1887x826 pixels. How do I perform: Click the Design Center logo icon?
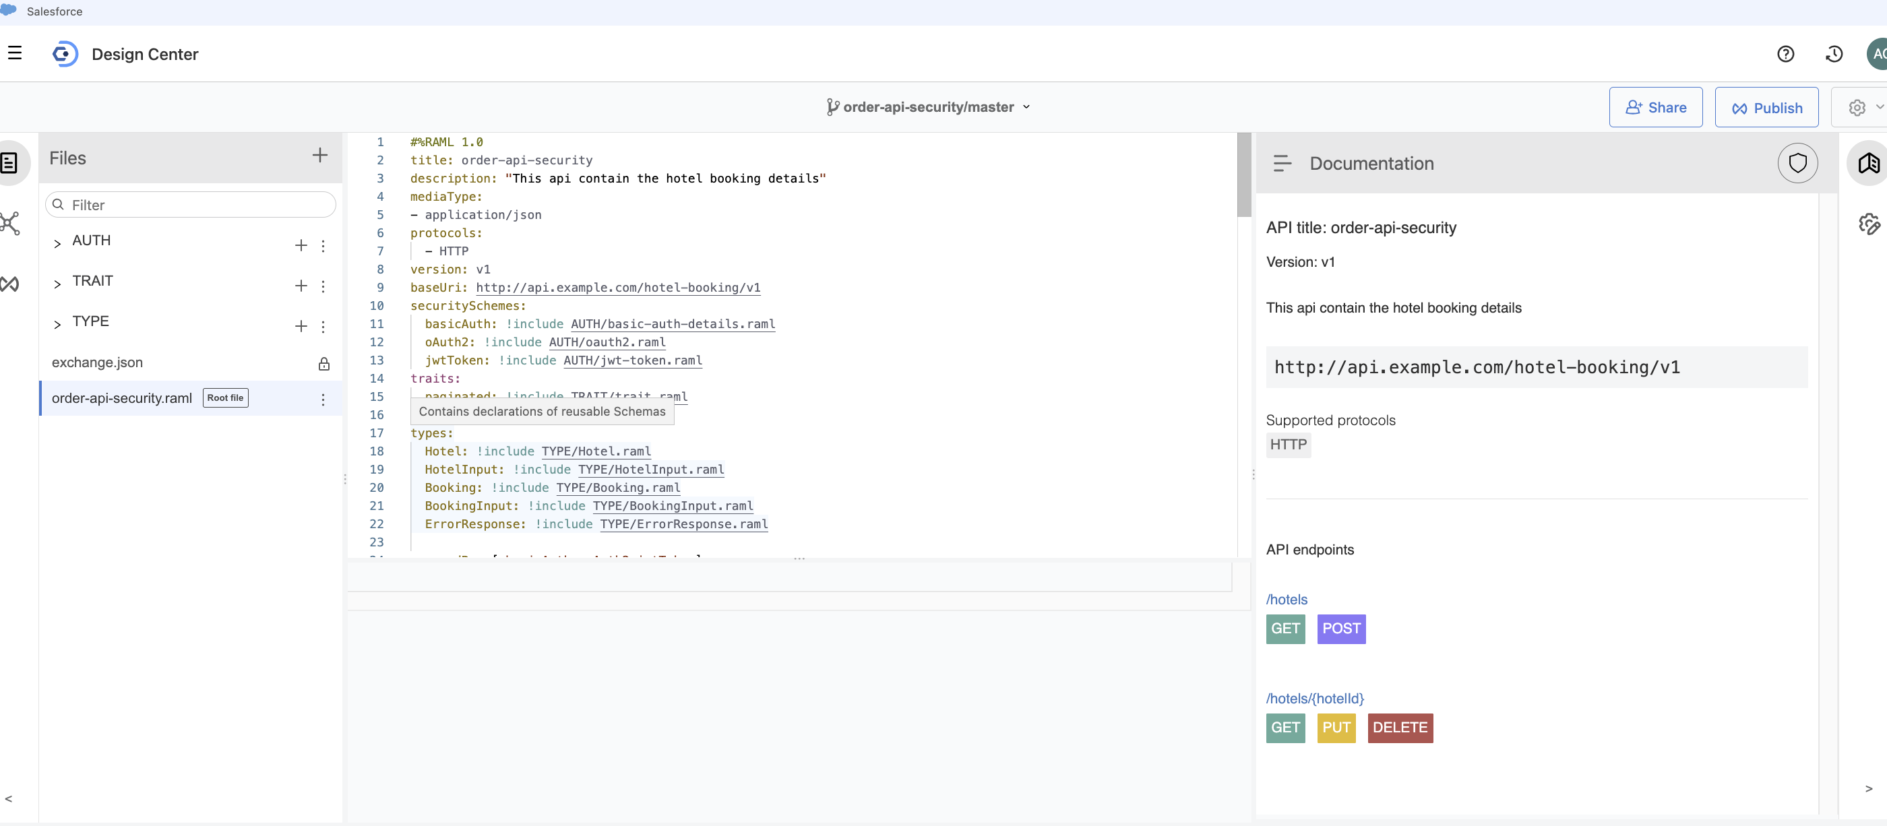[65, 54]
